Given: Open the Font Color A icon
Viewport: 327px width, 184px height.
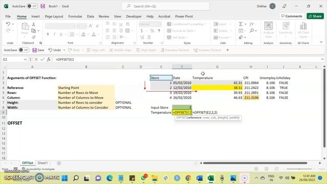Looking at the screenshot, I should 94,34.
